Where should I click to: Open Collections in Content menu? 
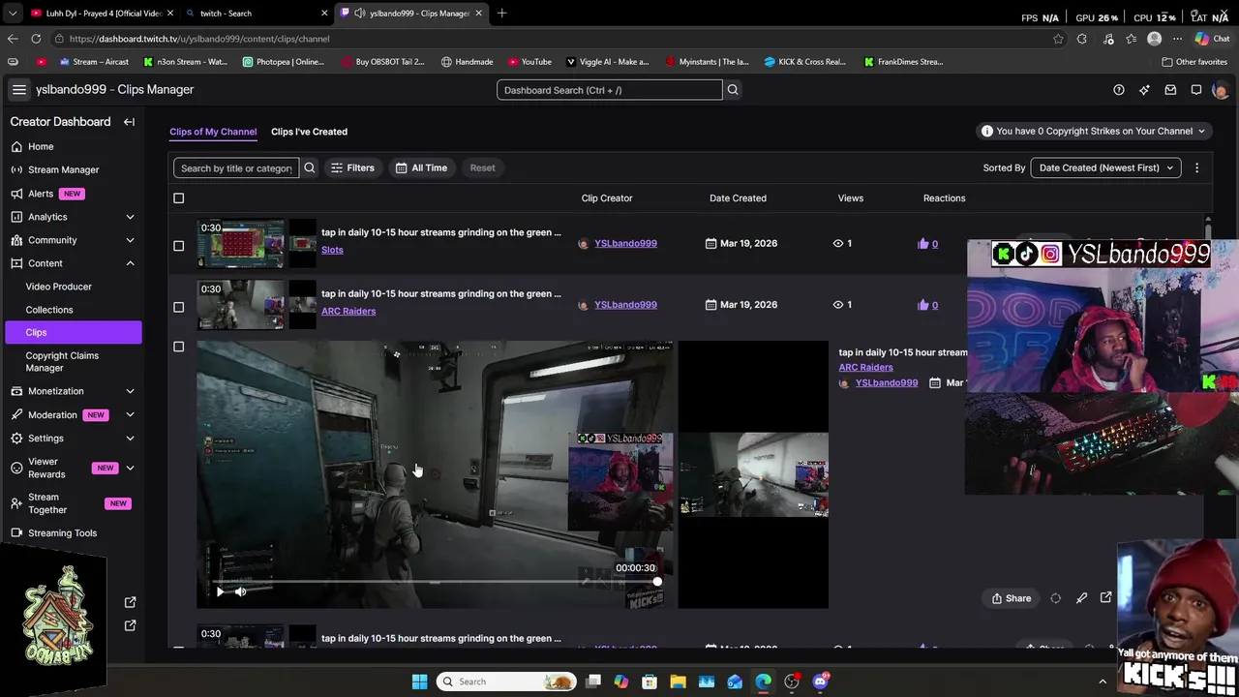(49, 310)
